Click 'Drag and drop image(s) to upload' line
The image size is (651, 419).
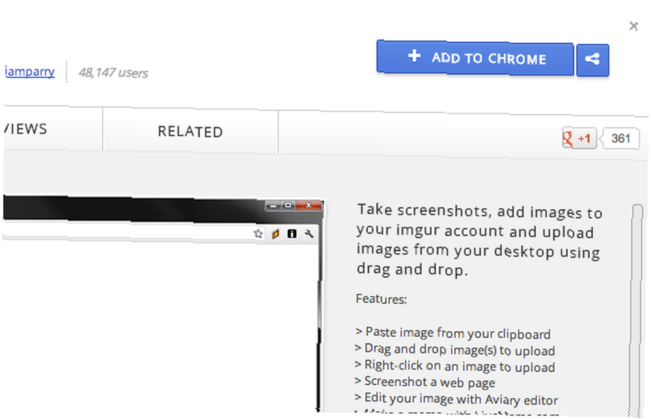[x=454, y=349]
